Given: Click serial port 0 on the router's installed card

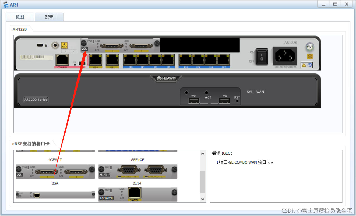Looking at the screenshot, I should coord(112,46).
